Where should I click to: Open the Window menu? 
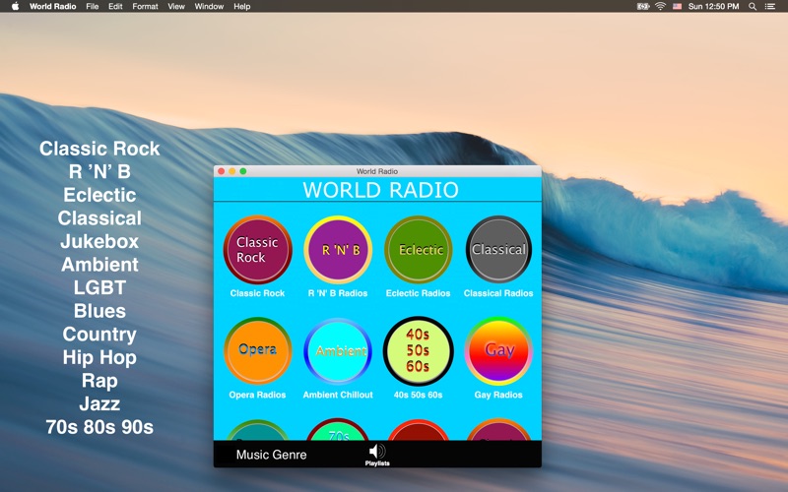point(209,6)
